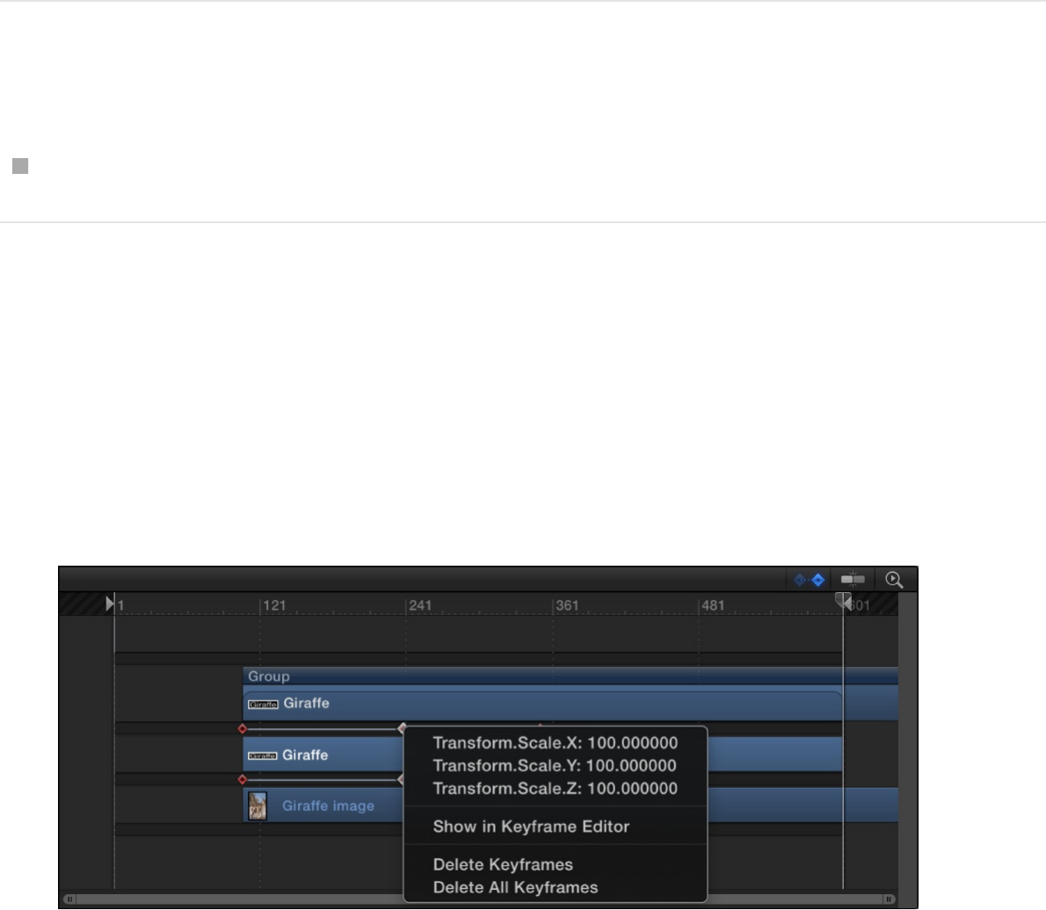Click the first red keyframe under upper Giraffe
Screen dimensions: 1046x910
(242, 729)
